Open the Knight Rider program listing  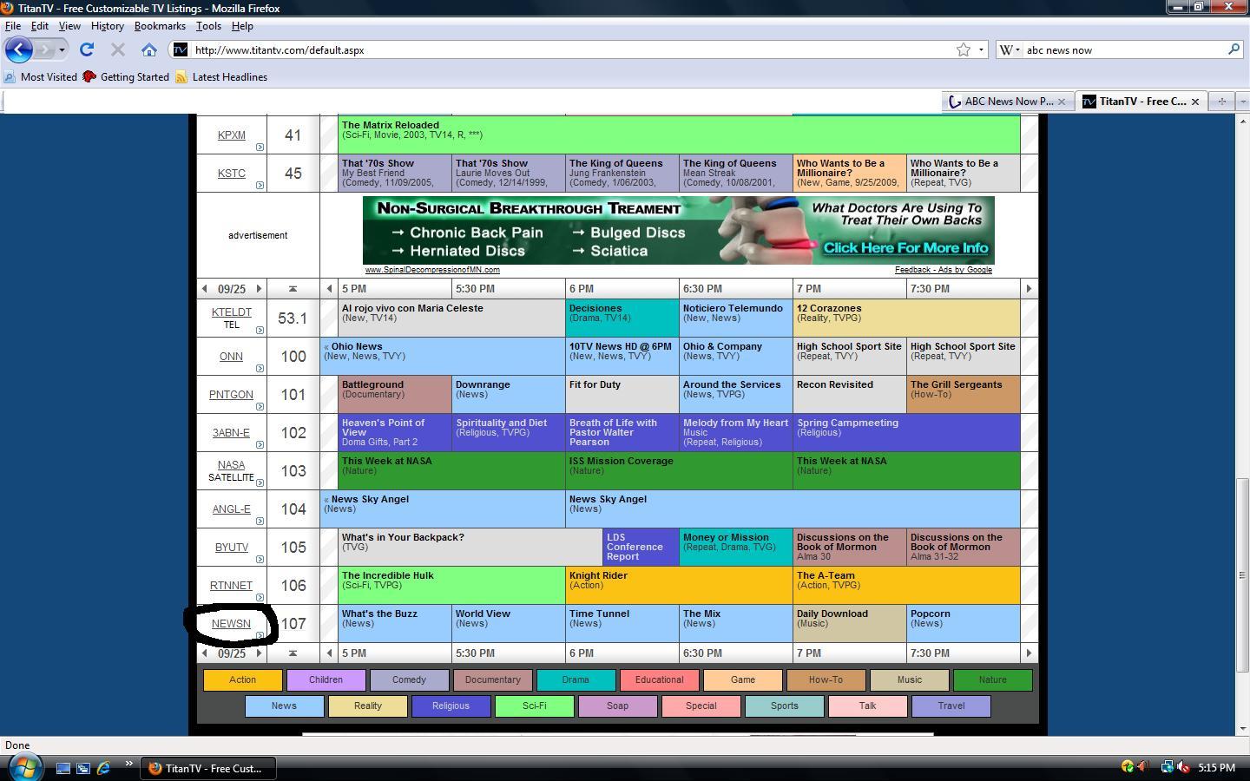click(x=679, y=586)
